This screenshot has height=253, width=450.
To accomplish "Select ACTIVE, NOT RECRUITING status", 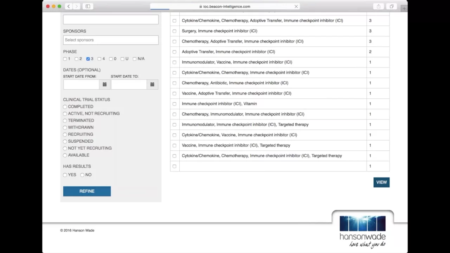I will [x=65, y=114].
